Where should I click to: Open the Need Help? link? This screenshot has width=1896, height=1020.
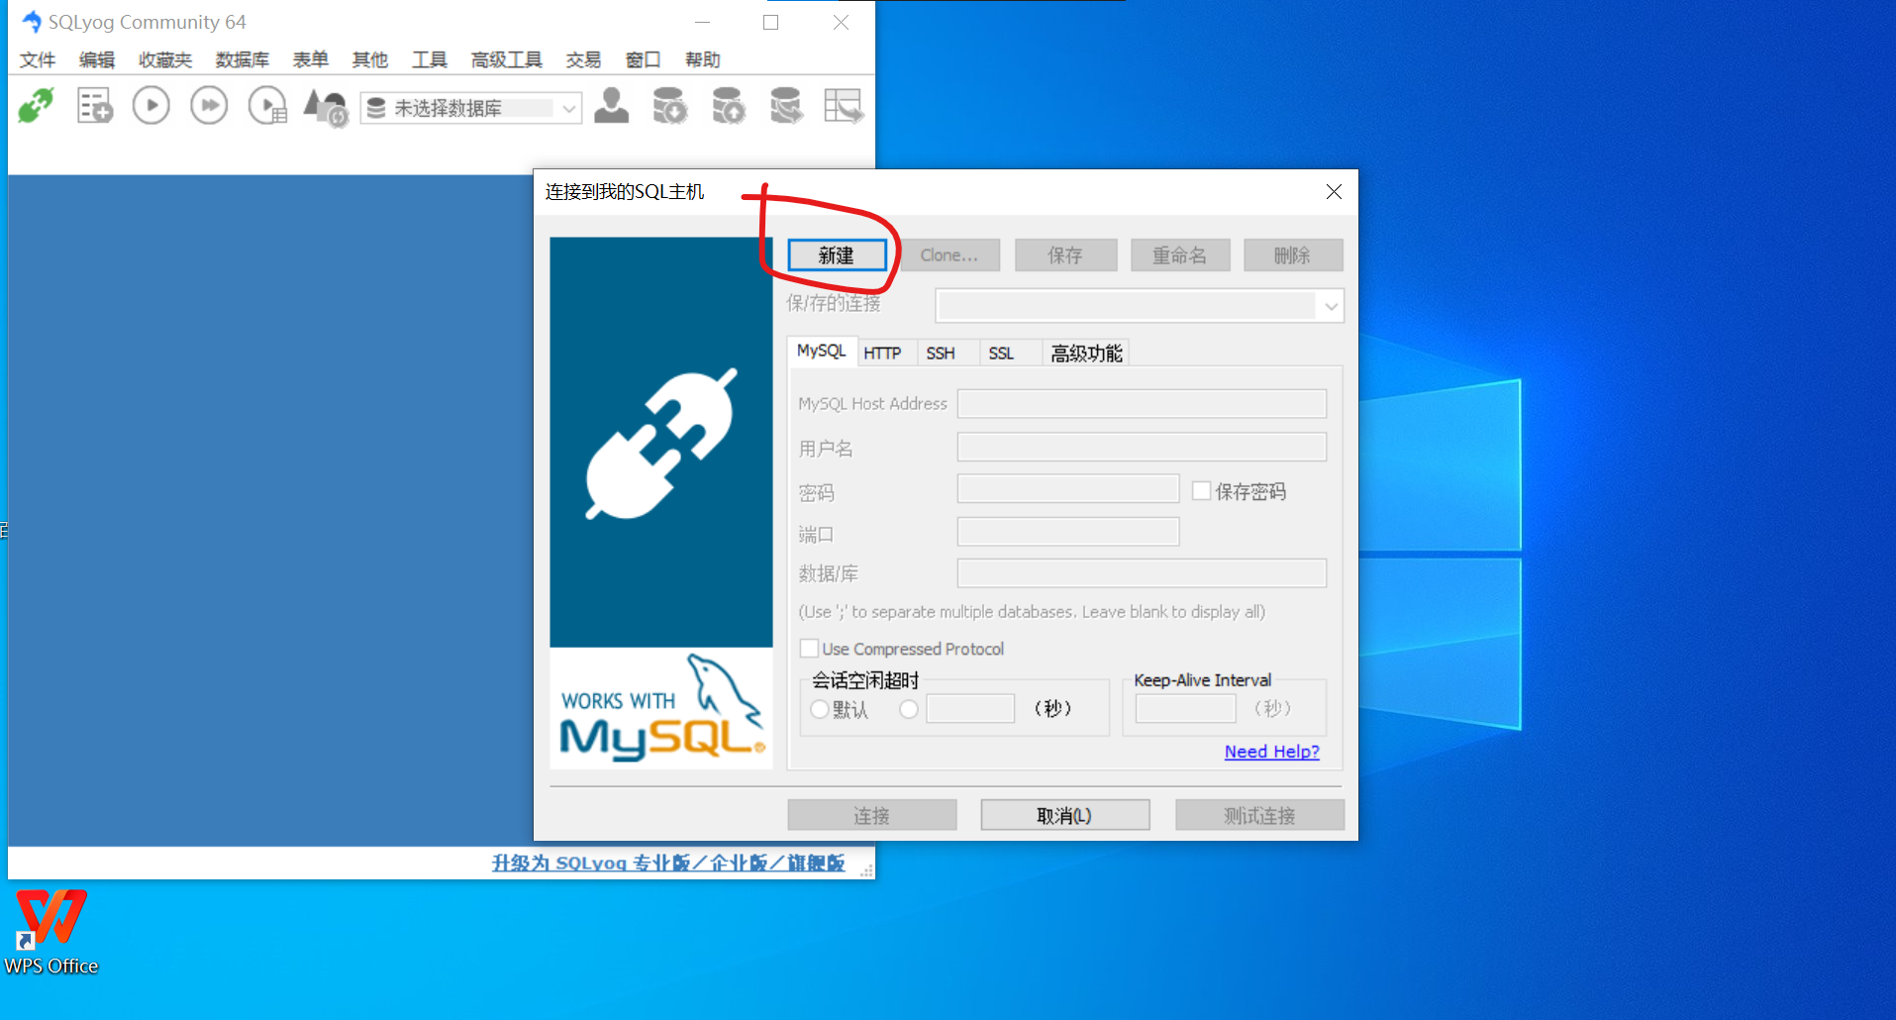[x=1272, y=752]
